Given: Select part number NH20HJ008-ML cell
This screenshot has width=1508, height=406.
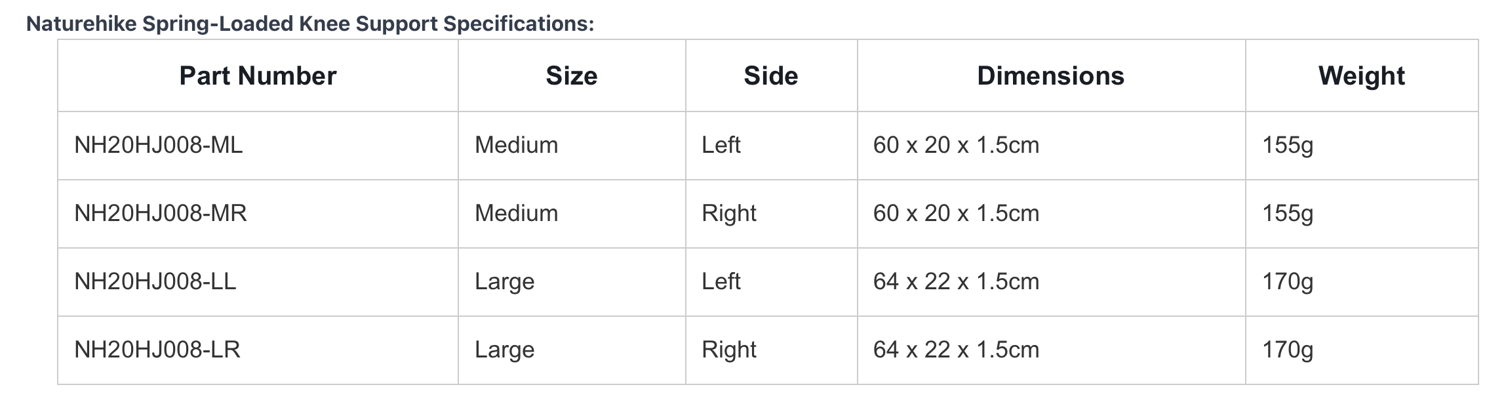Looking at the screenshot, I should (x=258, y=146).
